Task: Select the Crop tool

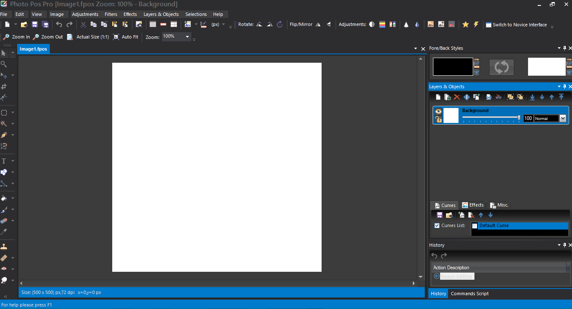Action: [4, 87]
